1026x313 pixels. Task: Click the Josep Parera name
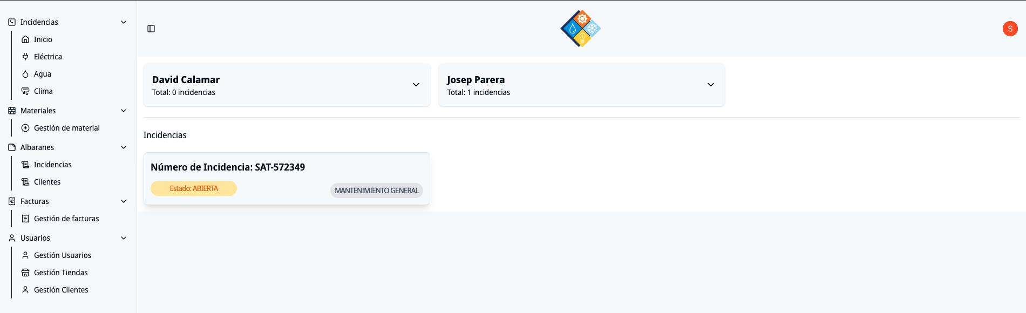[475, 80]
